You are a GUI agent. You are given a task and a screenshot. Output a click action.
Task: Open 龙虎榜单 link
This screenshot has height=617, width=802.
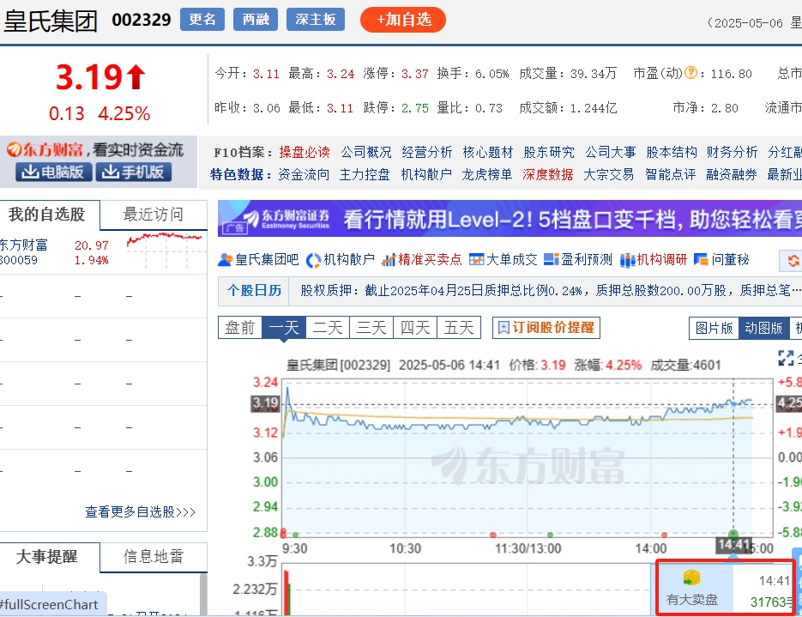(487, 175)
